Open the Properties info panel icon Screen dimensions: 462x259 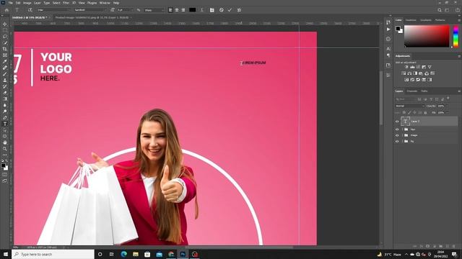coord(388,39)
